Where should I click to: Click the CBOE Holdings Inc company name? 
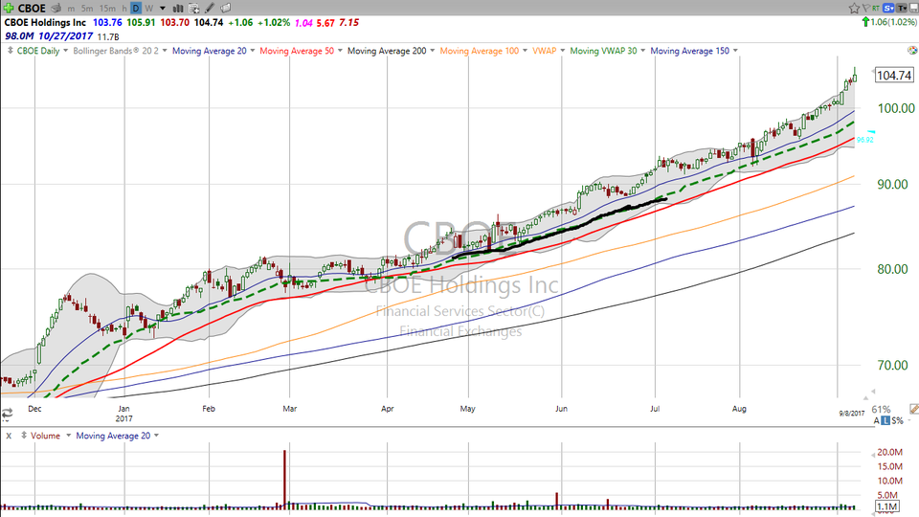(45, 22)
